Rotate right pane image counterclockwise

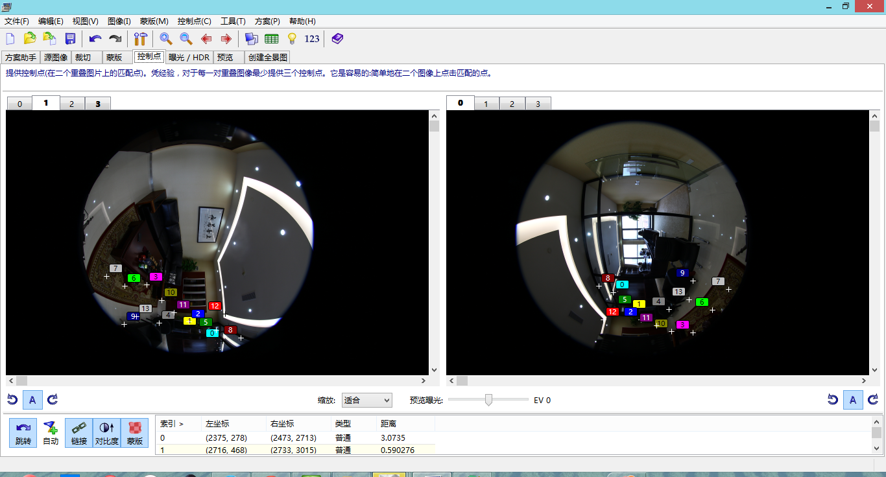coord(833,400)
